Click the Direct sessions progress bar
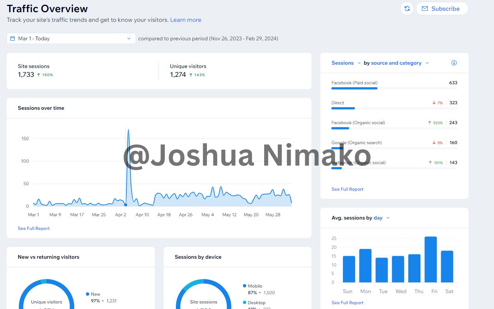The height and width of the screenshot is (309, 494). pos(394,108)
